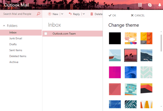Open the New dropdown arrow
Viewport: 163px width, 111px height.
pos(62,14)
